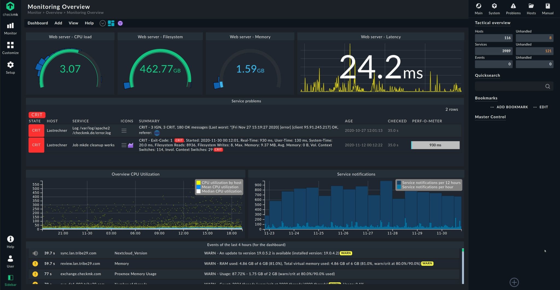Open the Add menu
This screenshot has height=290, width=560.
click(x=58, y=23)
